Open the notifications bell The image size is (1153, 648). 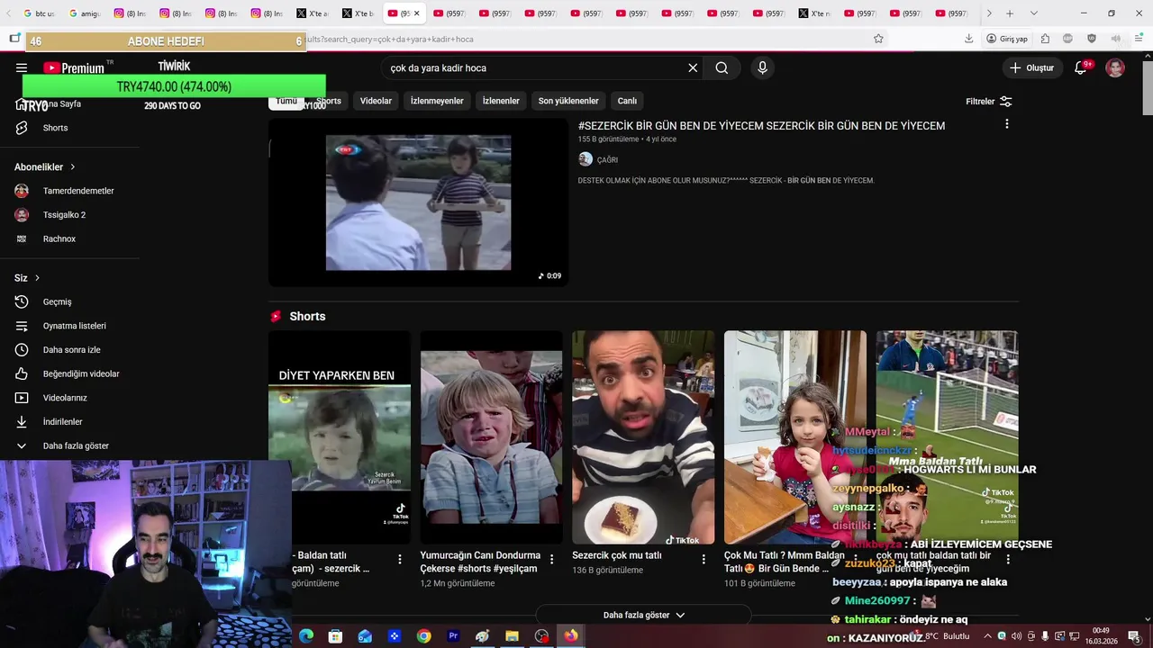pos(1081,67)
